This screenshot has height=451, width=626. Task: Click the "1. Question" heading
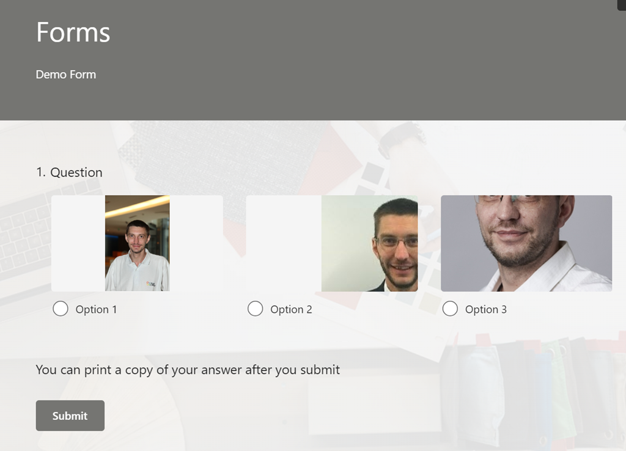[x=69, y=172]
